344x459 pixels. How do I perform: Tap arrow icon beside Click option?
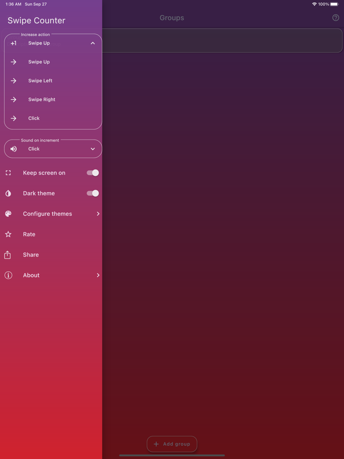click(13, 118)
